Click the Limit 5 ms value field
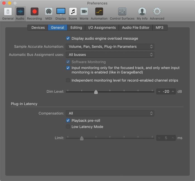 click(x=166, y=138)
